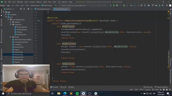Click the override gutter icon beside onOptionsItemSelected
The height and width of the screenshot is (96, 172).
(39, 21)
